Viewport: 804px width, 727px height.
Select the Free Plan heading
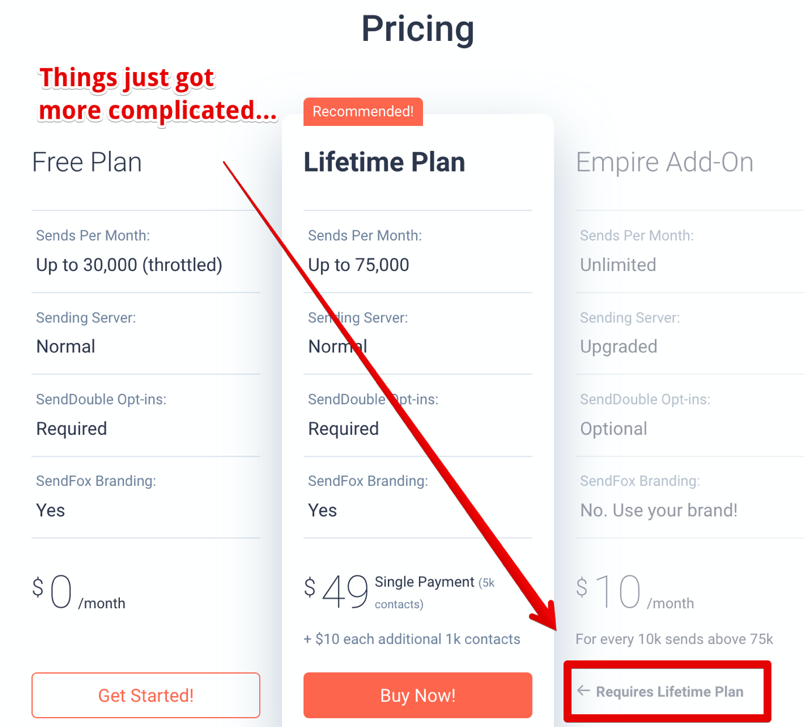click(87, 162)
